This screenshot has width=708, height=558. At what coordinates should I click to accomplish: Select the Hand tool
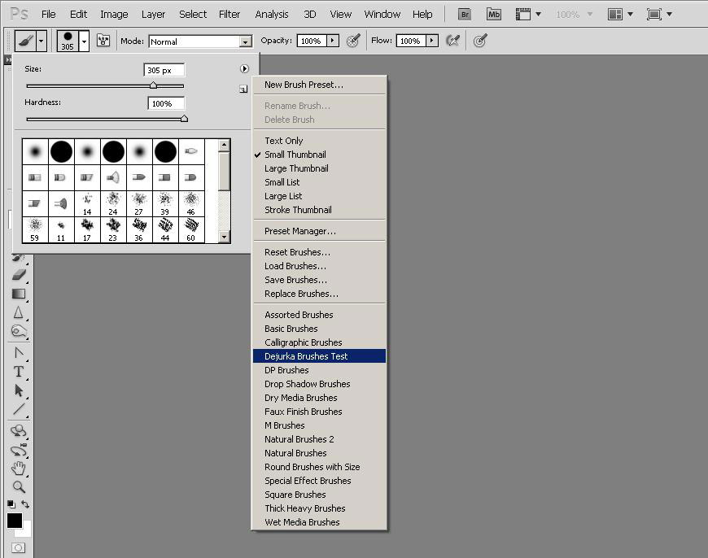coord(18,469)
